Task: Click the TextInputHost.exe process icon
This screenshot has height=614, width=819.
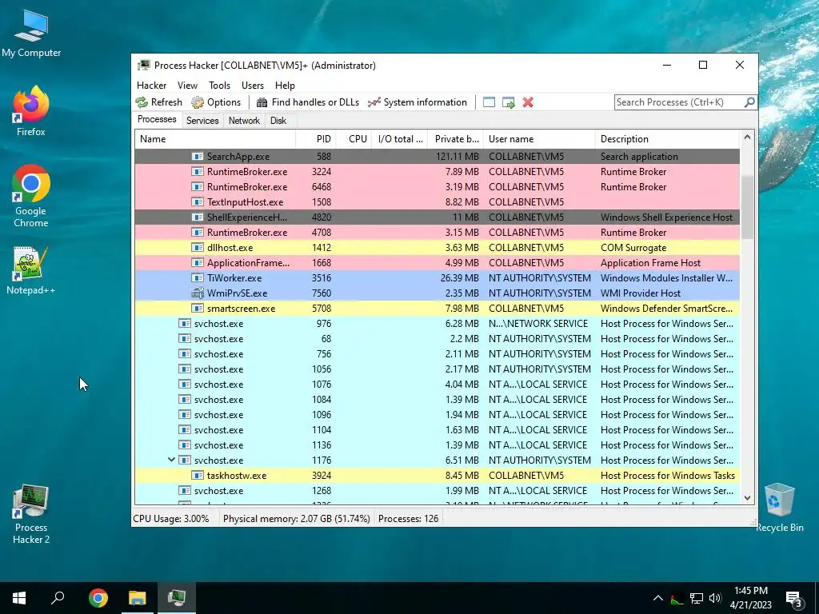Action: (198, 201)
